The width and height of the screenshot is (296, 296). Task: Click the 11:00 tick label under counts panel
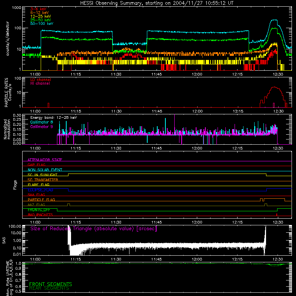click(35, 74)
